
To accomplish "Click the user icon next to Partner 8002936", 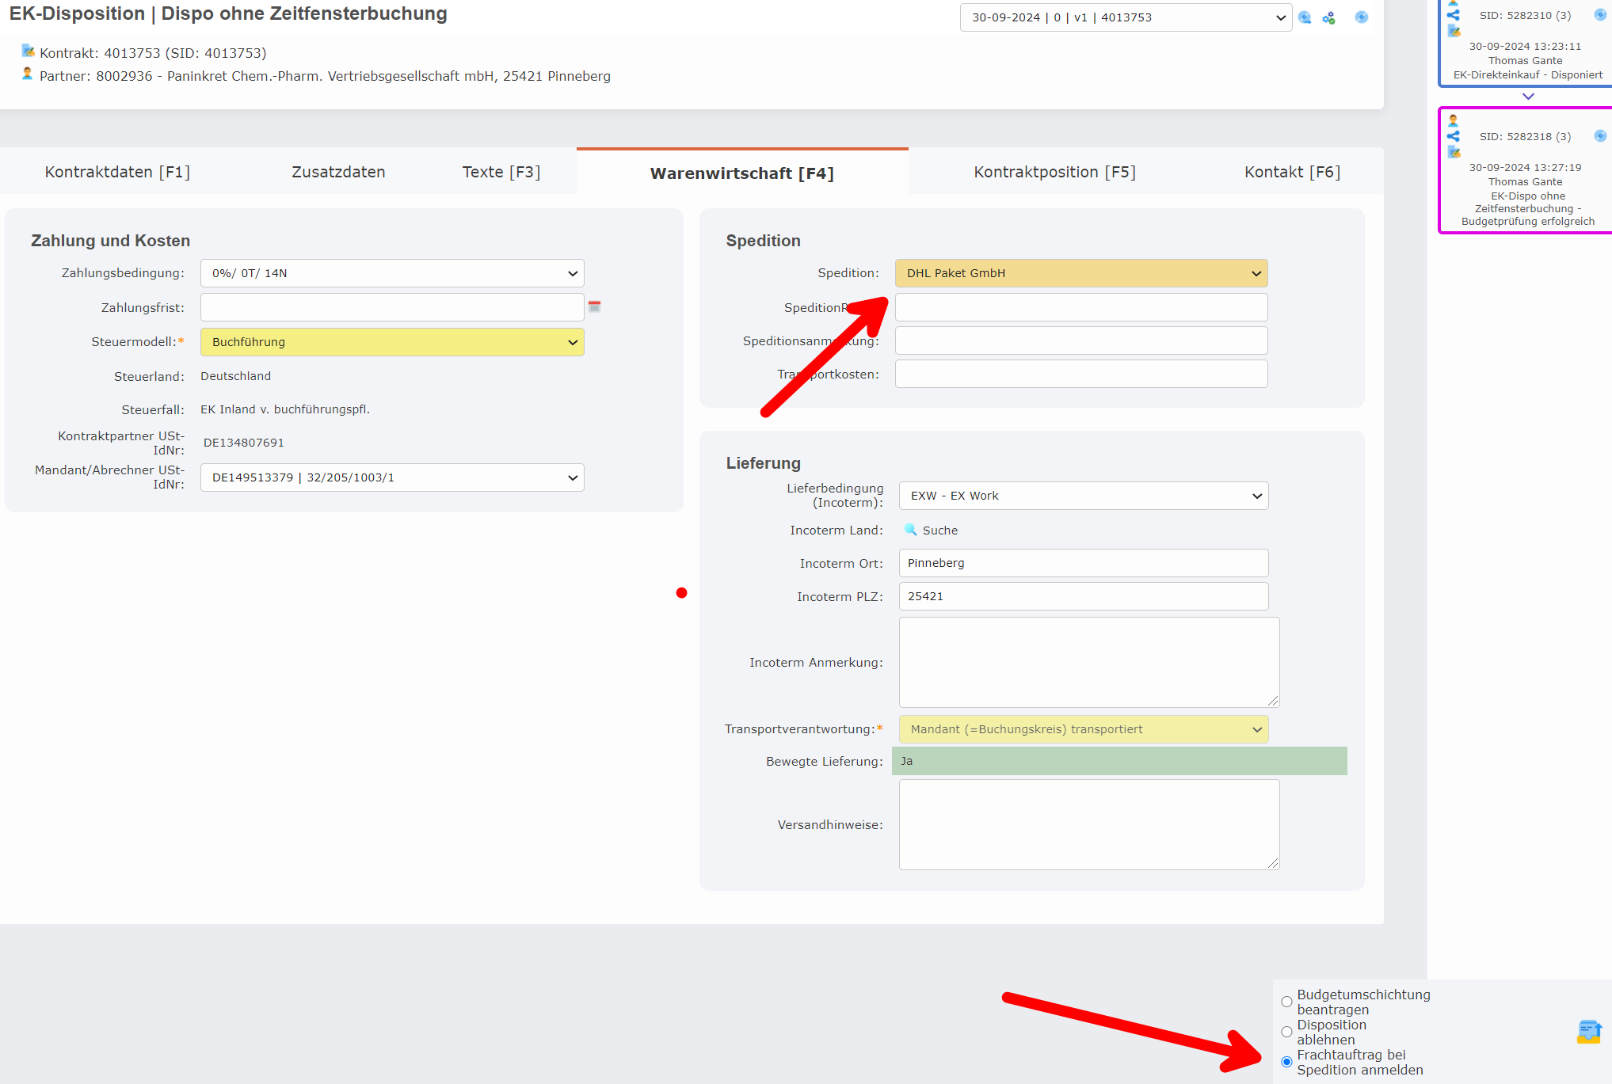I will pos(28,75).
